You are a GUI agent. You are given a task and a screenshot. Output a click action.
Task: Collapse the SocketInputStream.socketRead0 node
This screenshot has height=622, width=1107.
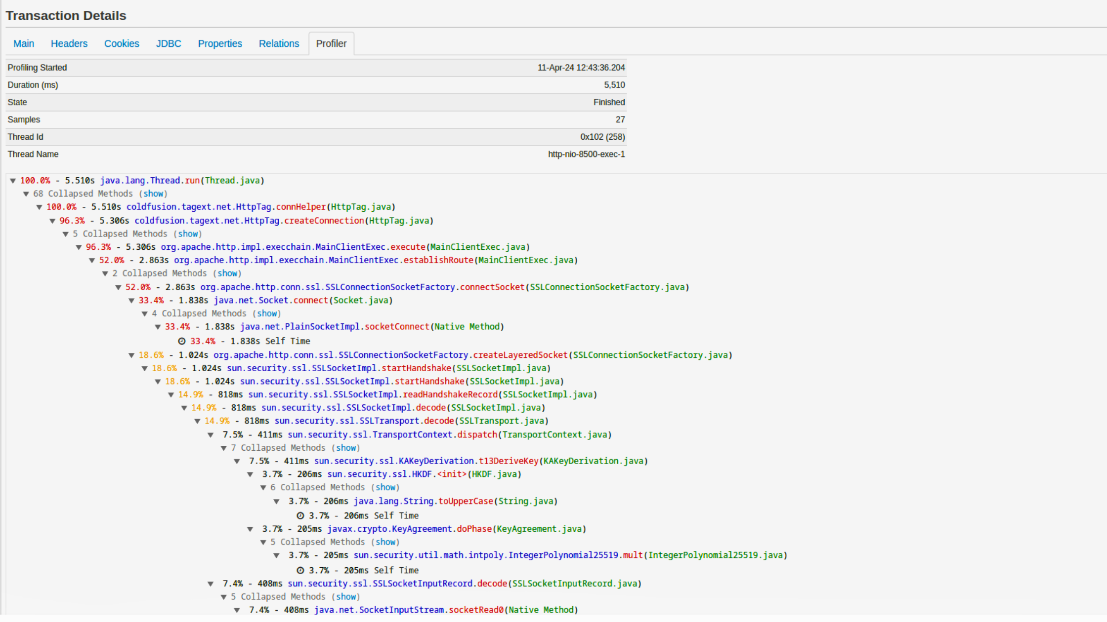coord(237,610)
